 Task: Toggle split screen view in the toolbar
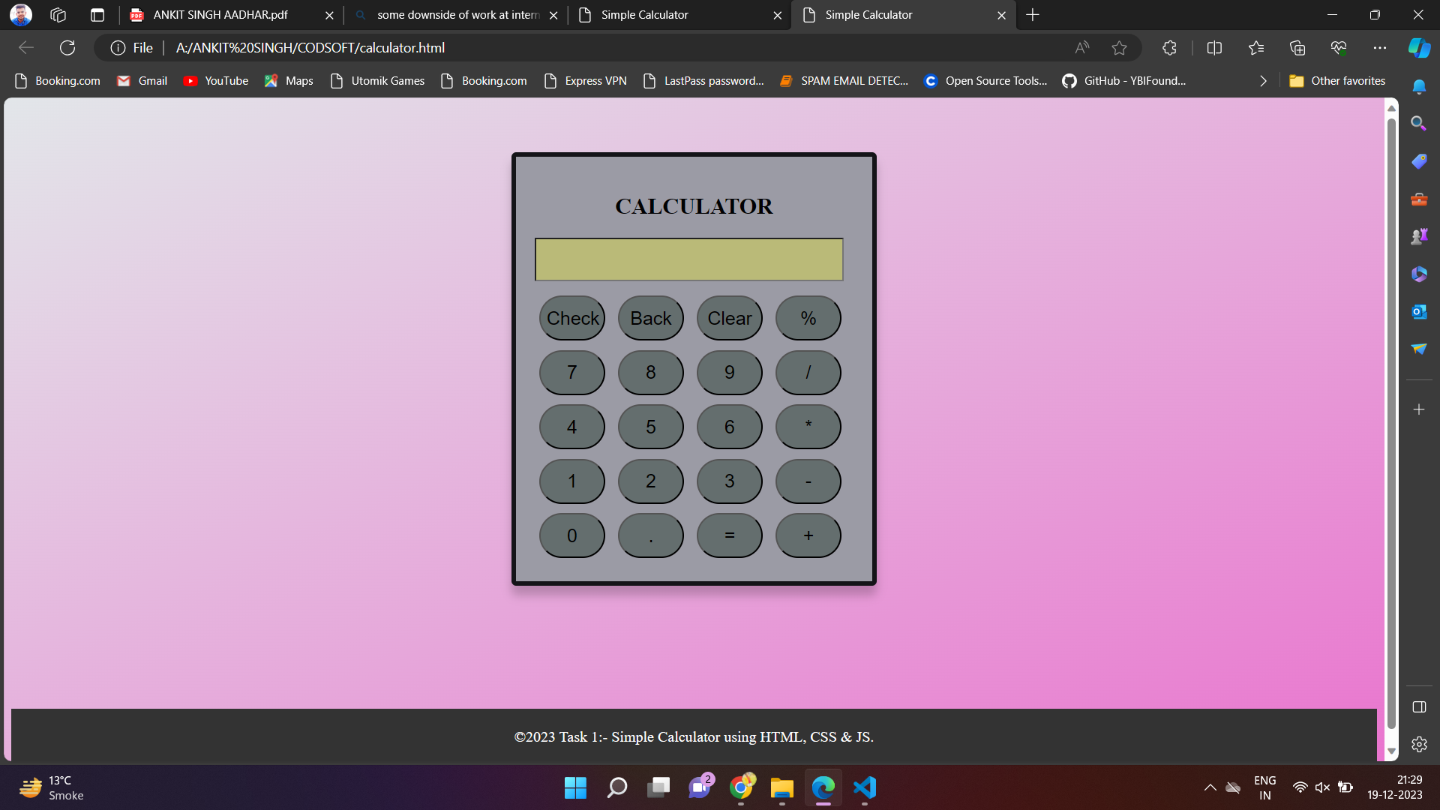click(1214, 47)
